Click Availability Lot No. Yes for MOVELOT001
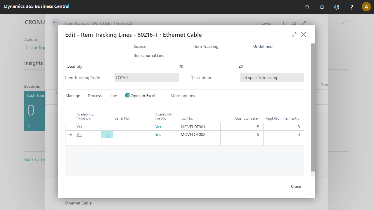 pyautogui.click(x=158, y=127)
